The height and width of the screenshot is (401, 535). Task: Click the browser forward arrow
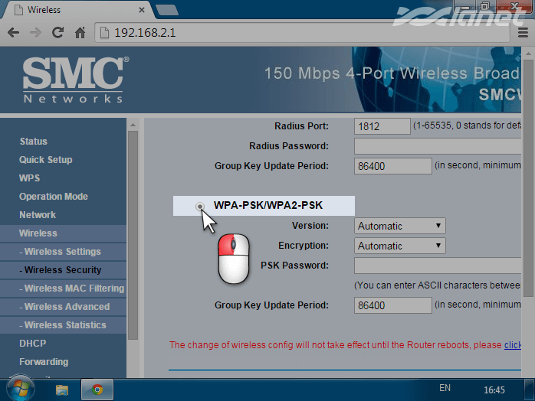click(35, 33)
